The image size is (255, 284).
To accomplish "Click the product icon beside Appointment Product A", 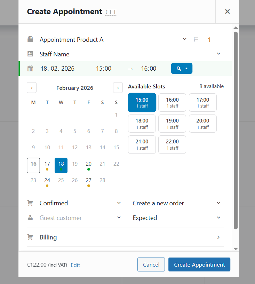I will [30, 39].
